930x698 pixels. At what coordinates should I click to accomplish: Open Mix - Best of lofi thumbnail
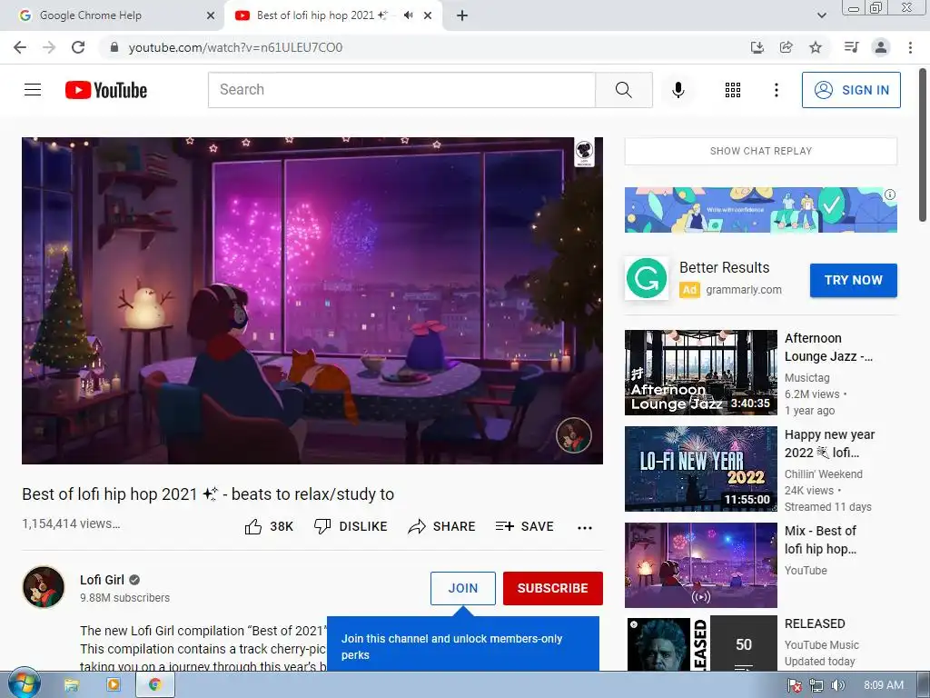pyautogui.click(x=700, y=565)
